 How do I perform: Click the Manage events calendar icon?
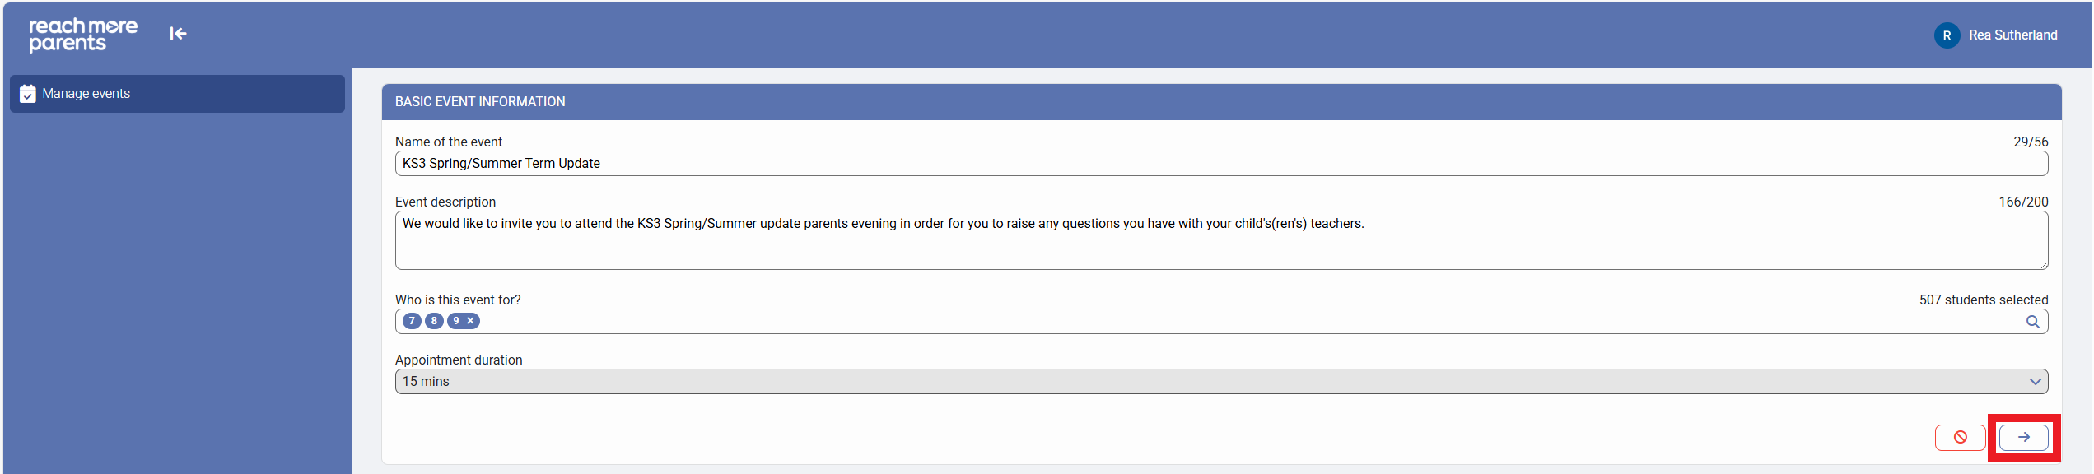pos(28,94)
